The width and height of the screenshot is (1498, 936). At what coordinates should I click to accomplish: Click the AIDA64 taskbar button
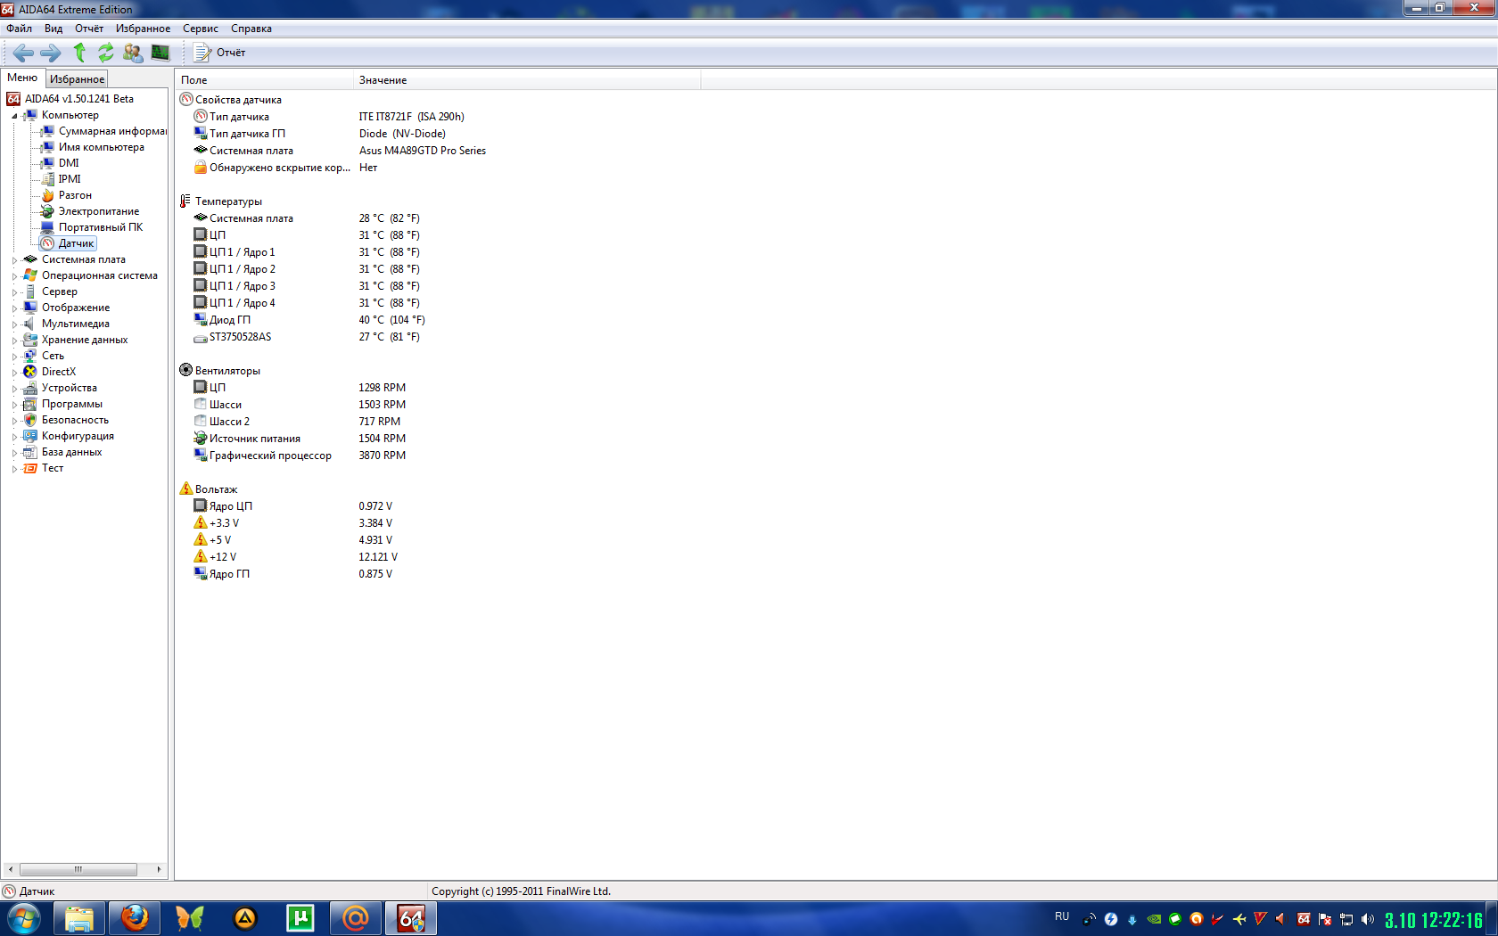tap(411, 918)
